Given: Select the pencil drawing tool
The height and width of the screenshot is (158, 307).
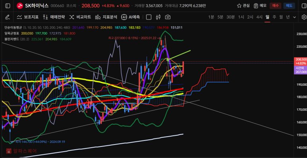Looking at the screenshot, I should [x=7, y=17].
